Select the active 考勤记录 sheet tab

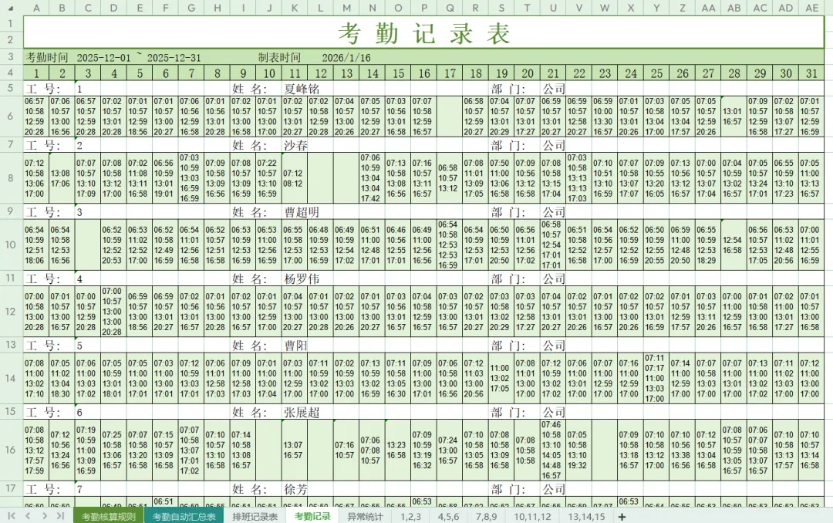pyautogui.click(x=312, y=516)
